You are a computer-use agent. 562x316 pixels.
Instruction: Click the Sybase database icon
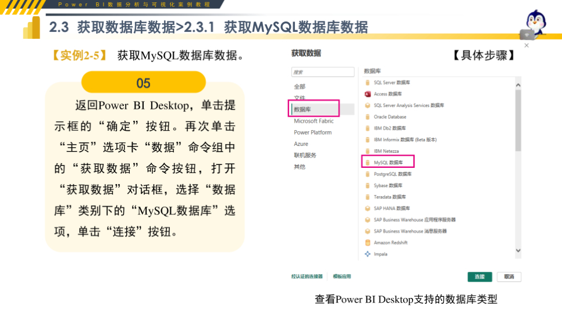coord(367,186)
